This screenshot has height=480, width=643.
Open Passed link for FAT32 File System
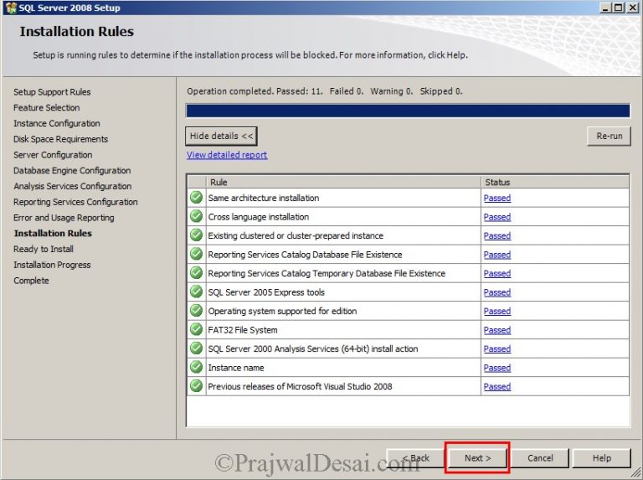[x=497, y=330]
